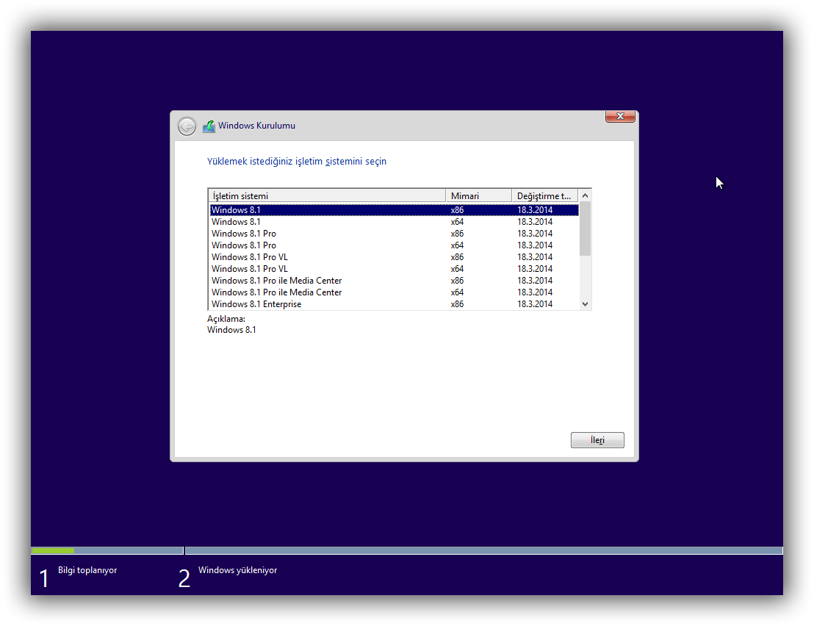Screen dimensions: 814x626
Task: Click the 'Windows Kurulumu' title text
Action: [x=256, y=126]
